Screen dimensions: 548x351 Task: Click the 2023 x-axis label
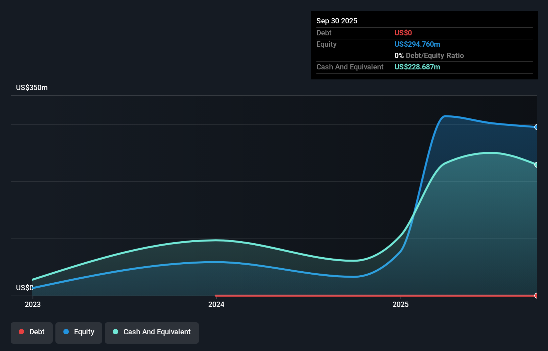[x=33, y=304]
